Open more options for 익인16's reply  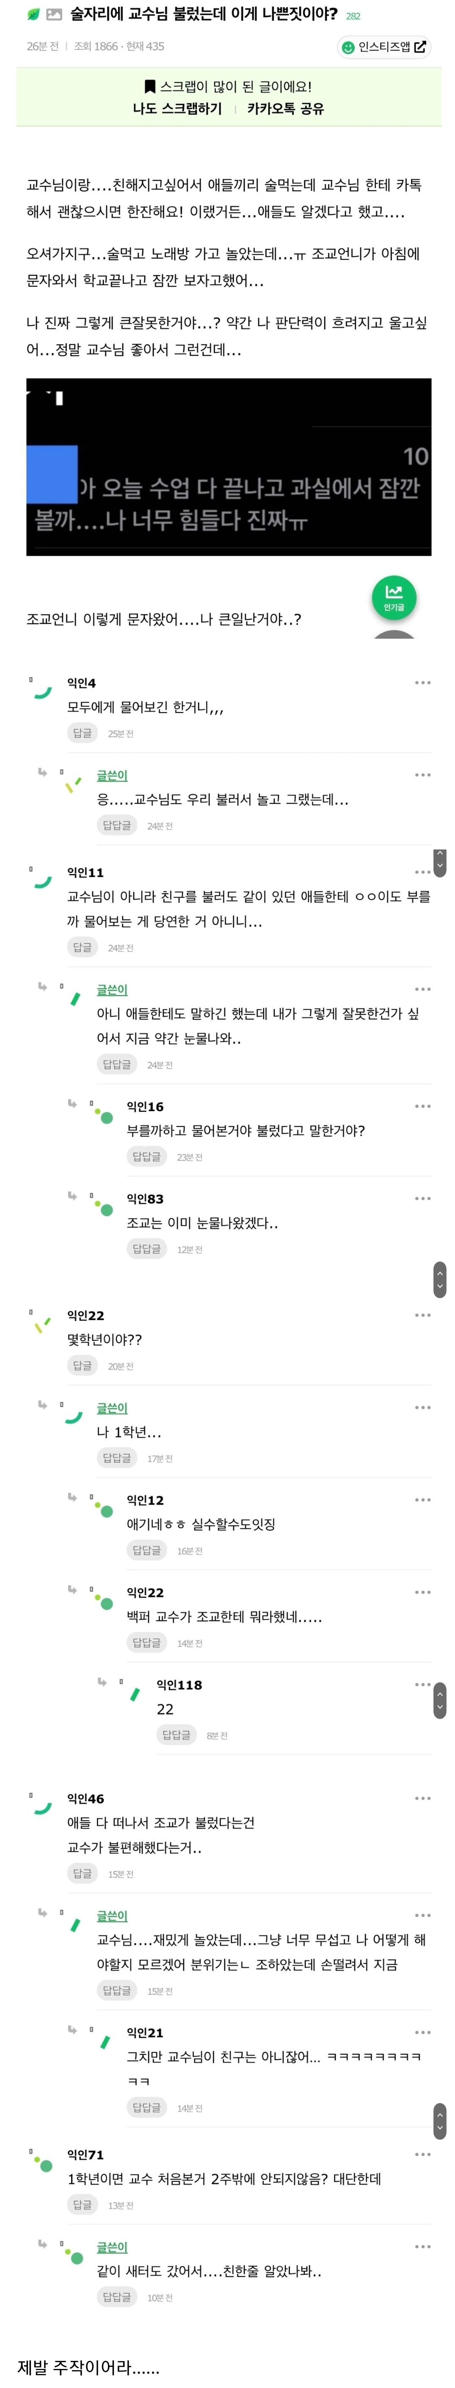pos(422,1106)
